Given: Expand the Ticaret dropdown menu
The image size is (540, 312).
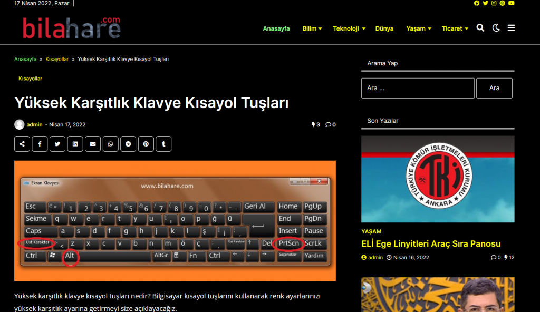Looking at the screenshot, I should pos(455,28).
